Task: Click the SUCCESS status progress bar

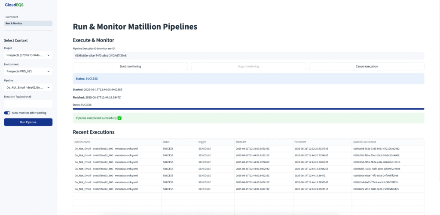Action: [248, 109]
